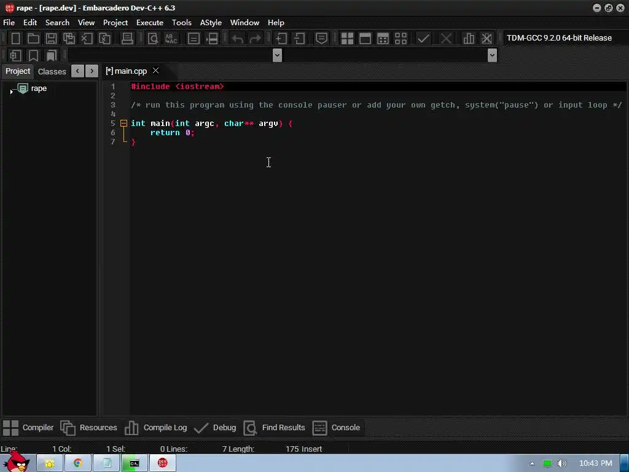Open the Project menu
The image size is (629, 472).
point(115,23)
